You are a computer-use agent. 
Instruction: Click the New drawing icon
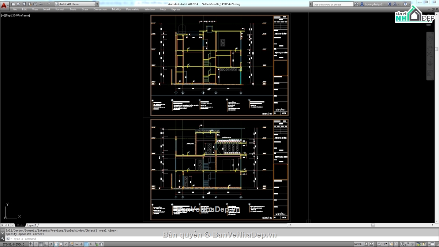(13, 4)
